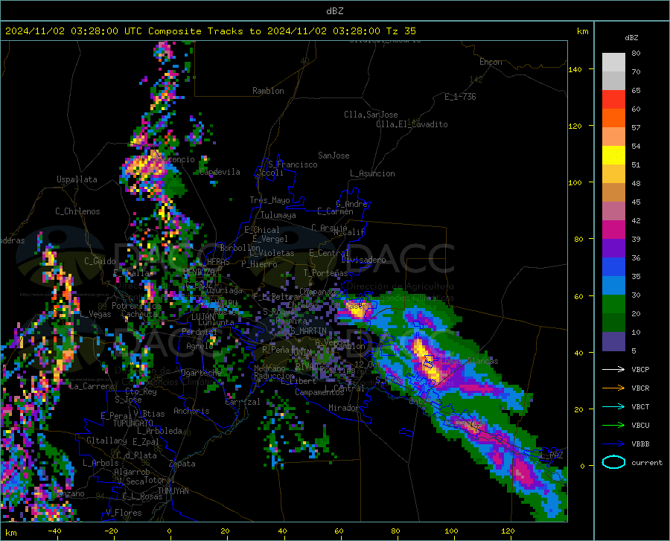
Task: Click the 'Mirador' map label
Action: pyautogui.click(x=344, y=408)
